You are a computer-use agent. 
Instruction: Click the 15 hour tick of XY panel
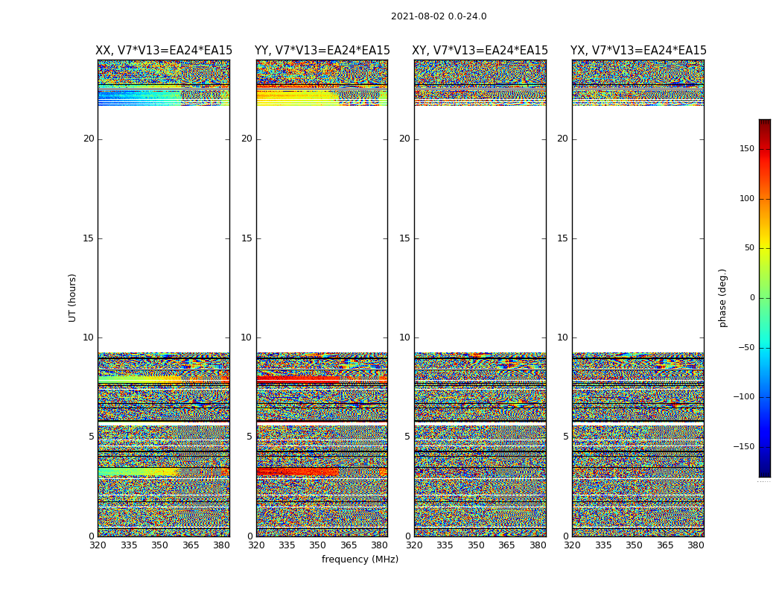405,238
